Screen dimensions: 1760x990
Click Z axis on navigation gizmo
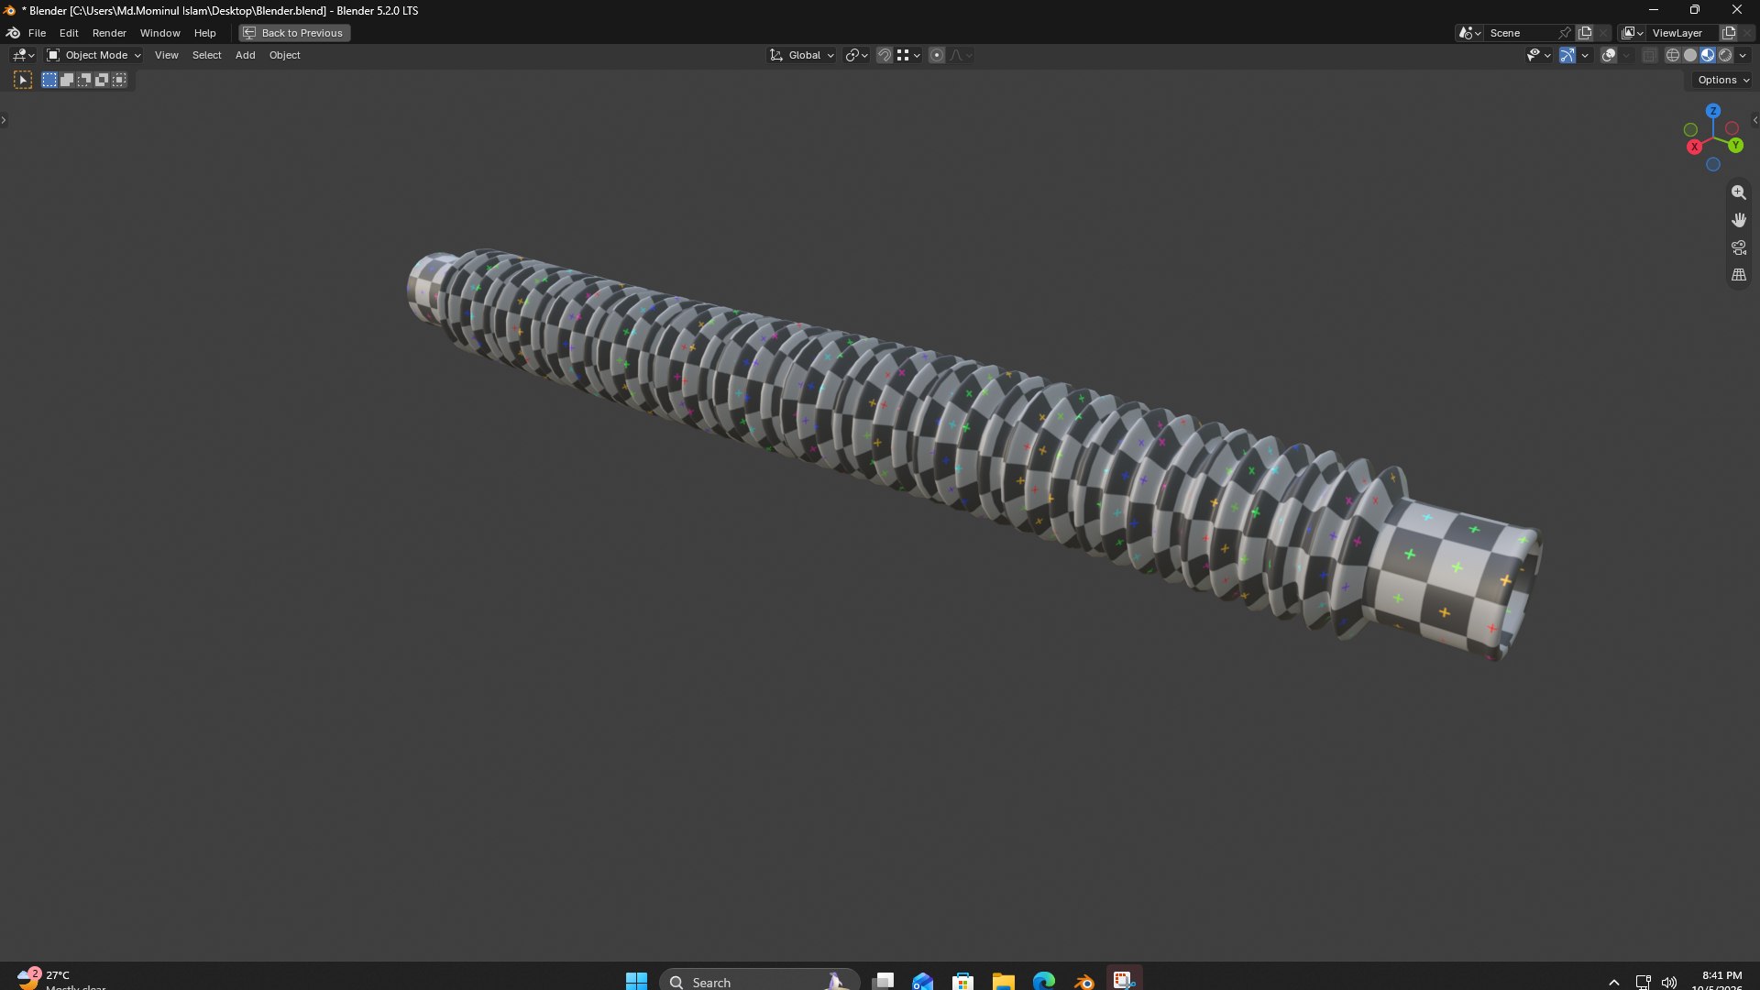(x=1713, y=111)
